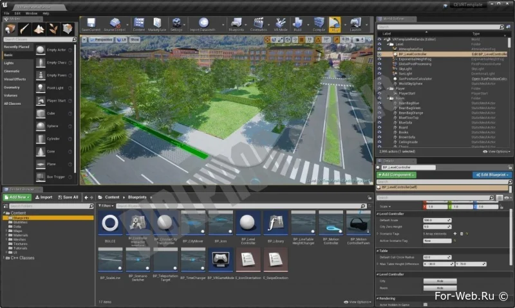Click the Show button in viewport toolbar
This screenshot has height=308, width=515.
point(135,40)
